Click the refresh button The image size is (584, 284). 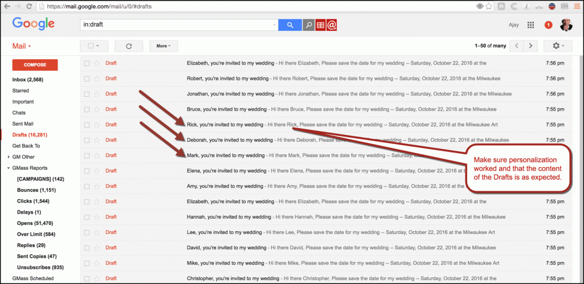(x=128, y=46)
